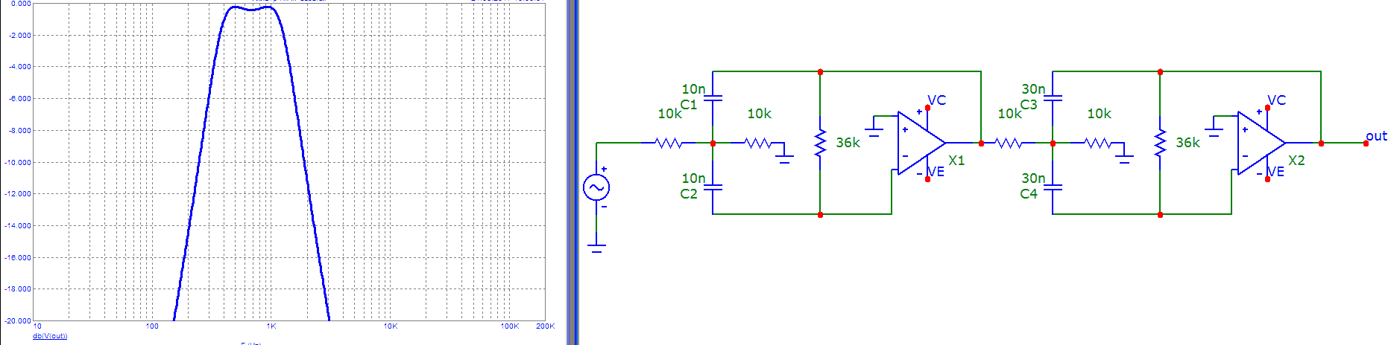Click ground symbol on X1 non-inverting input
This screenshot has width=1391, height=345.
click(x=874, y=132)
